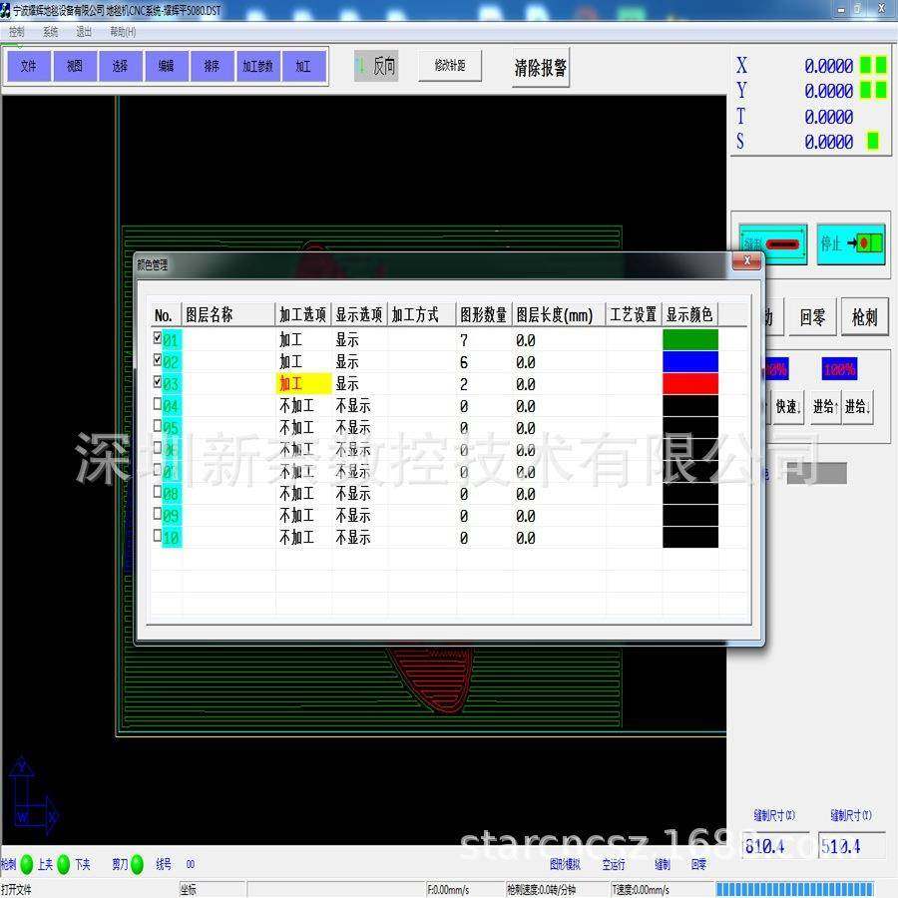Click the sewing size Y field 510.4
The image size is (898, 898).
851,846
